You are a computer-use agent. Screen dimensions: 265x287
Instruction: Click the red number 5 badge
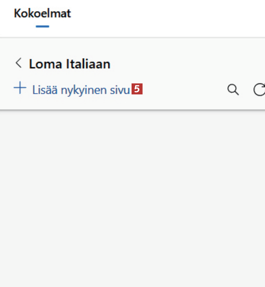pyautogui.click(x=137, y=89)
